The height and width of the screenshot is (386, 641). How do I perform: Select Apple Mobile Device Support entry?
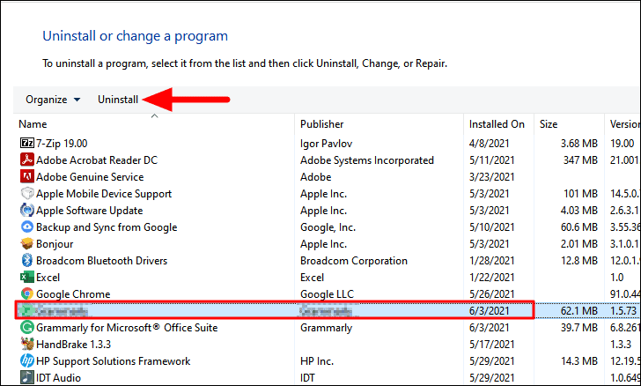[104, 194]
